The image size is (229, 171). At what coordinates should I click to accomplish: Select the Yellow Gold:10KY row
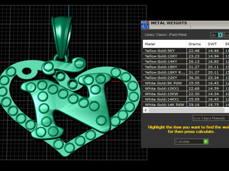(x=186, y=56)
